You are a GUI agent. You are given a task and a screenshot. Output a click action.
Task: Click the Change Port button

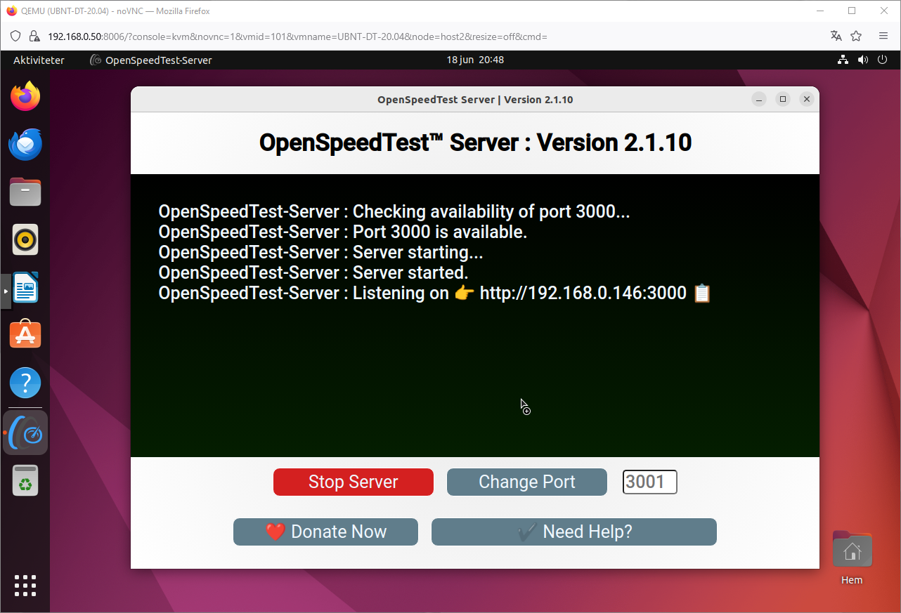(x=526, y=482)
